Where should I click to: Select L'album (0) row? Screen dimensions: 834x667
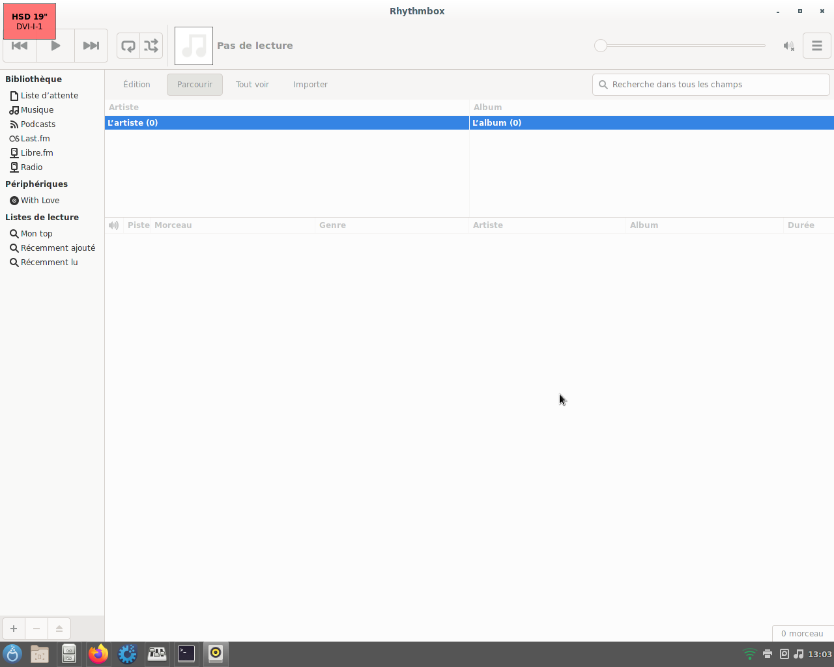(652, 122)
